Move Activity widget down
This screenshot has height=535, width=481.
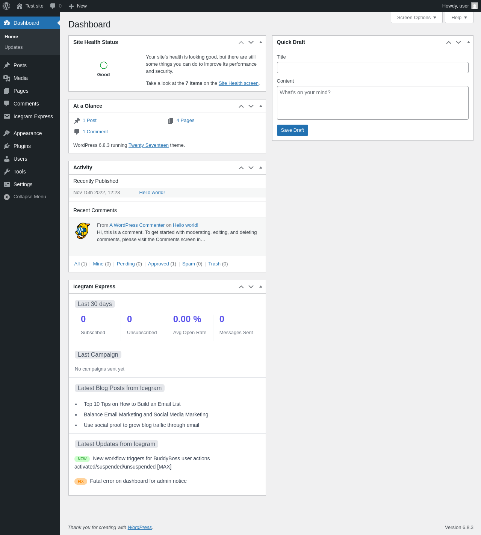(251, 168)
